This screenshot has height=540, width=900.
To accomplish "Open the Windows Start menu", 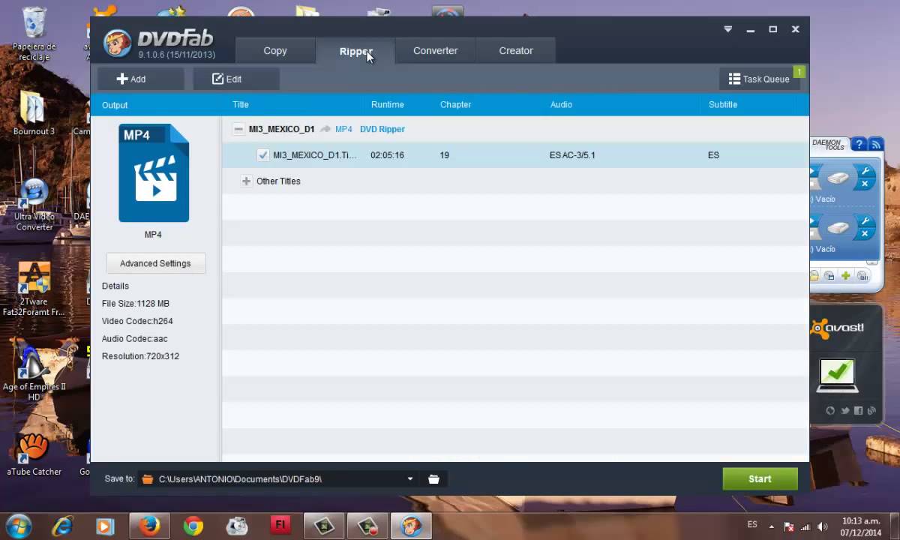I will 18,526.
